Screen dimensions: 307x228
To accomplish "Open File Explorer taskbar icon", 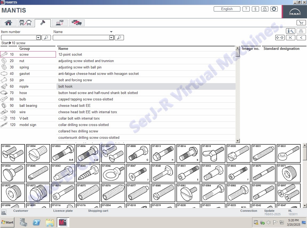I will (x=50, y=222).
